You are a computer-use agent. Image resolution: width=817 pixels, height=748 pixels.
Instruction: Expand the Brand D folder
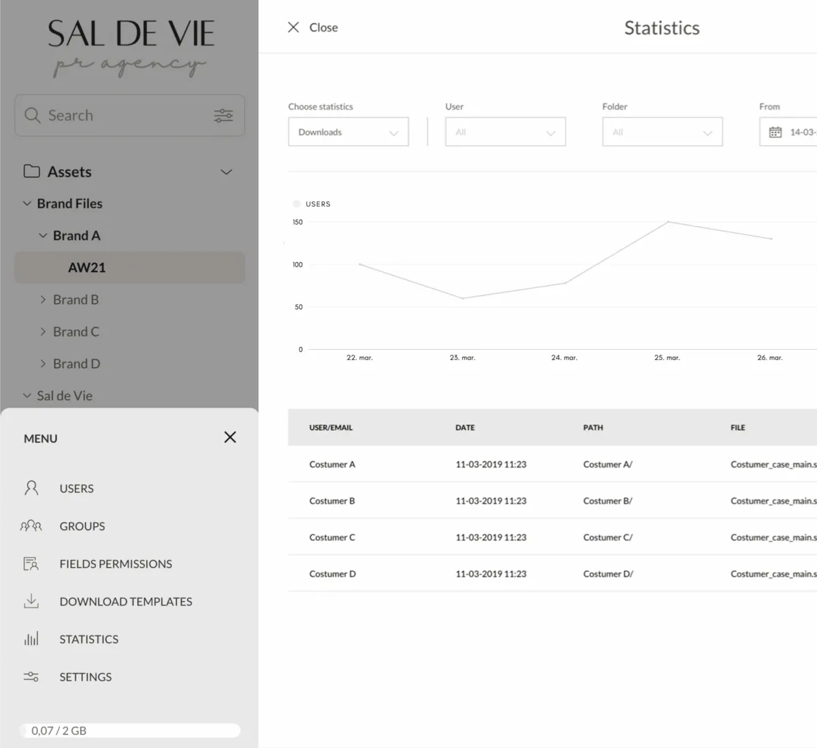(x=43, y=363)
